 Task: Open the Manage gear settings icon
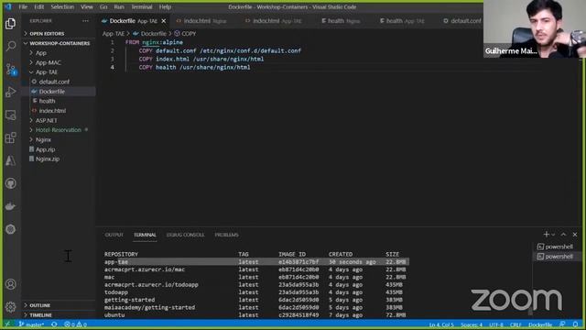click(x=10, y=307)
